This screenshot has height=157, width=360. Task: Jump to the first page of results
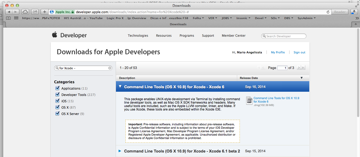click(x=259, y=68)
